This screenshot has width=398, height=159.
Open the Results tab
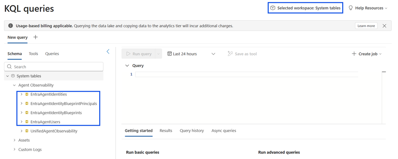[x=166, y=131]
